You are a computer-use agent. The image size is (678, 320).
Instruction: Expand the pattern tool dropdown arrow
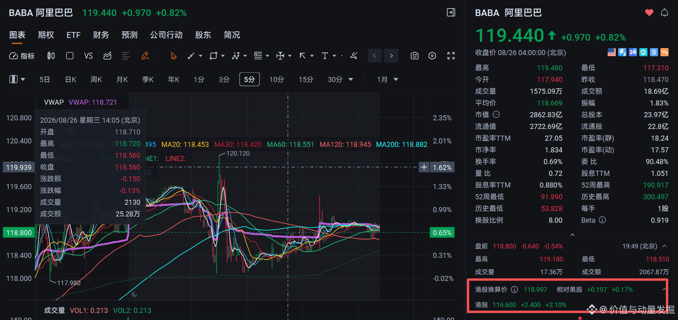click(245, 56)
